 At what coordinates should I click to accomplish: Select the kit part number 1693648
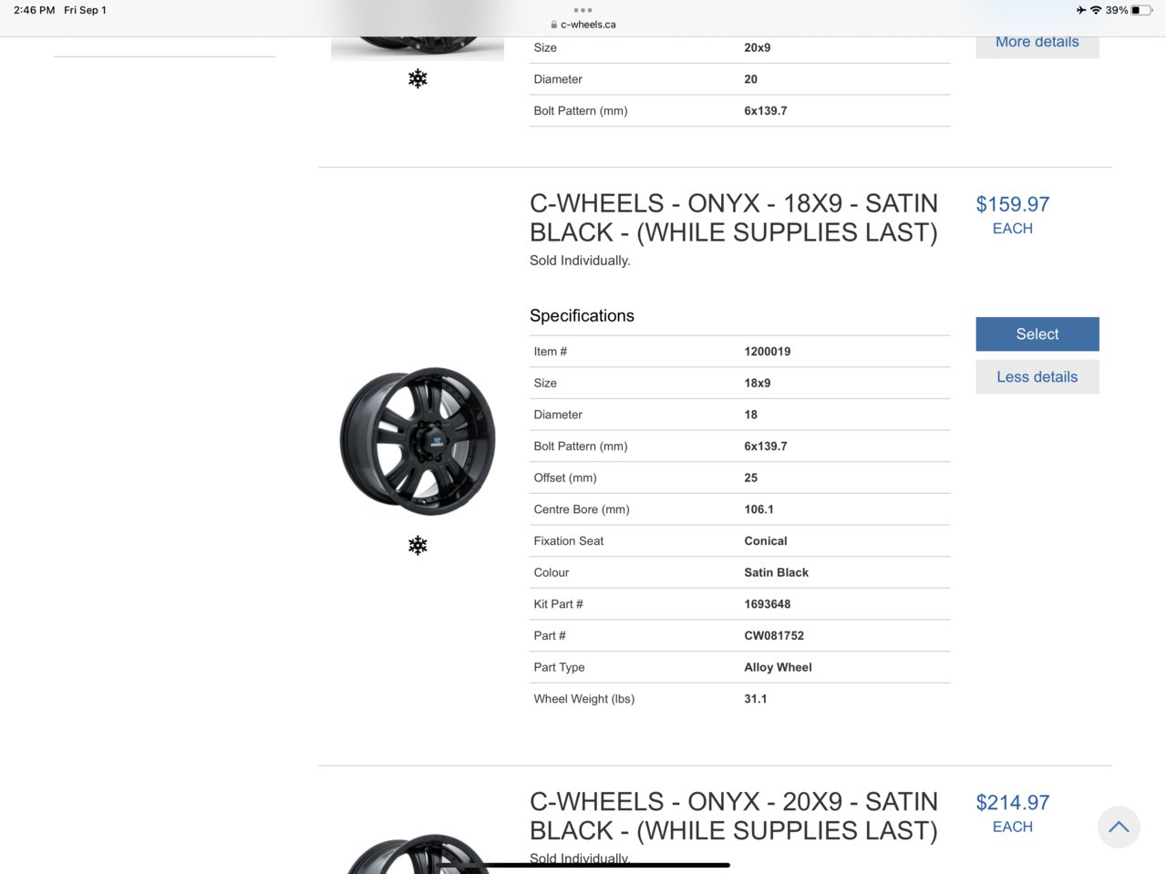(767, 603)
